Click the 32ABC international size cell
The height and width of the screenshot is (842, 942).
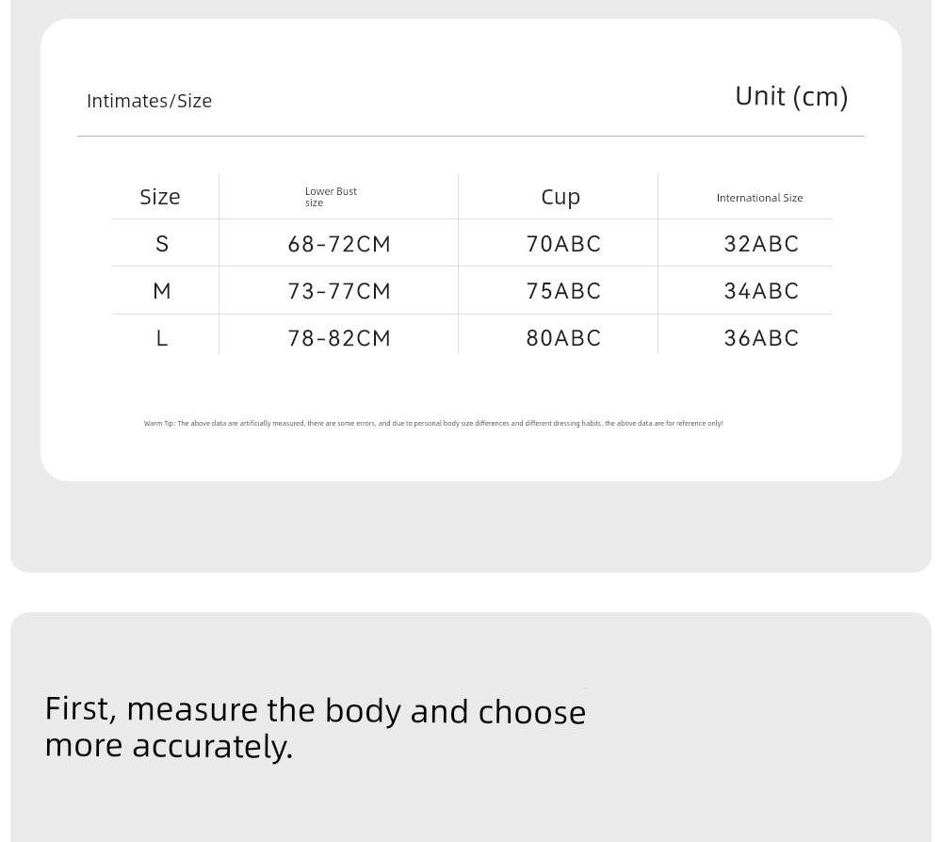pyautogui.click(x=761, y=244)
